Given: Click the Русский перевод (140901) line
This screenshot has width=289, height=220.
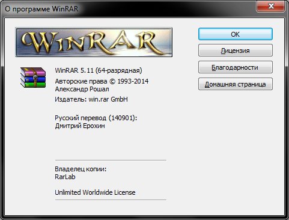Looking at the screenshot, I should (96, 118).
